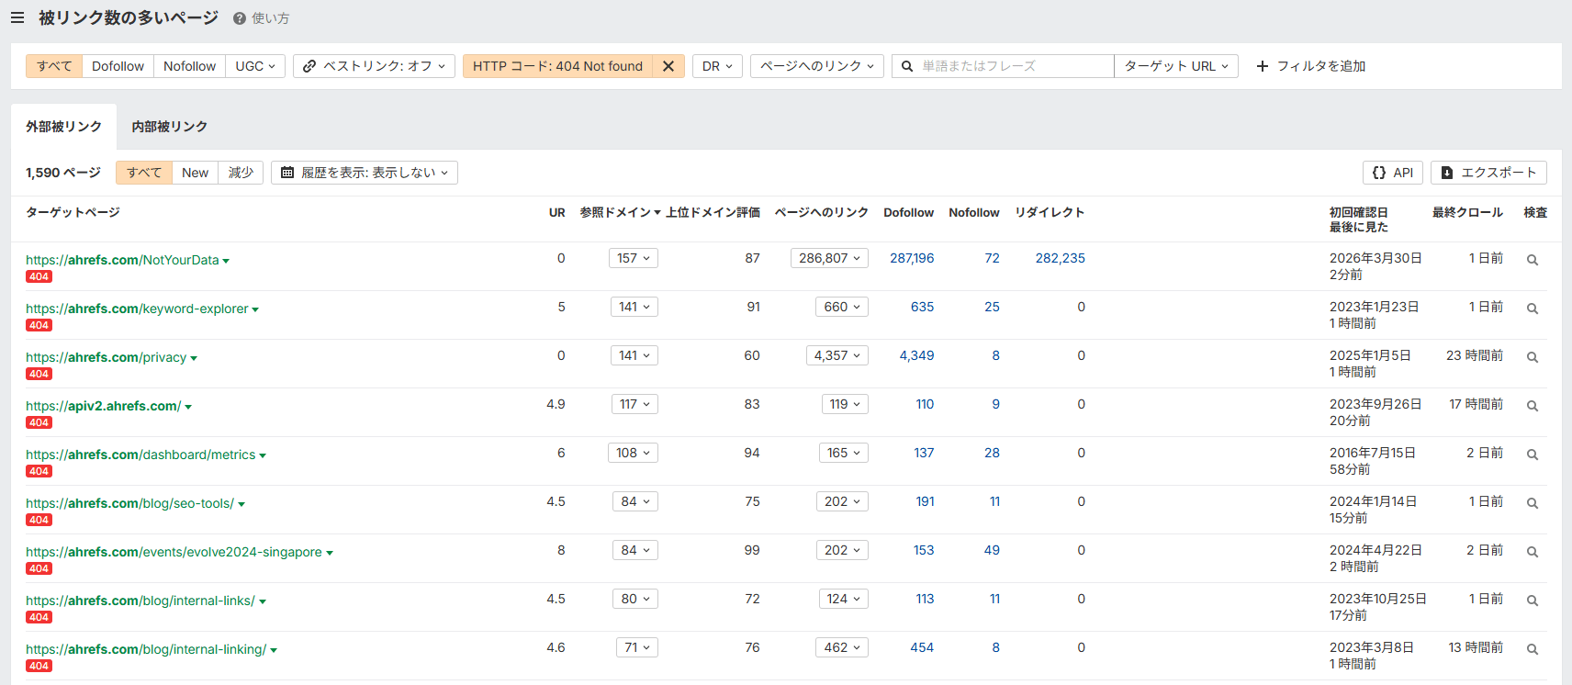
Task: Sort by 最終クロール column header
Action: tap(1467, 212)
